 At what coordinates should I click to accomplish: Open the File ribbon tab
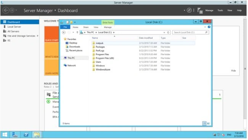(x=65, y=27)
